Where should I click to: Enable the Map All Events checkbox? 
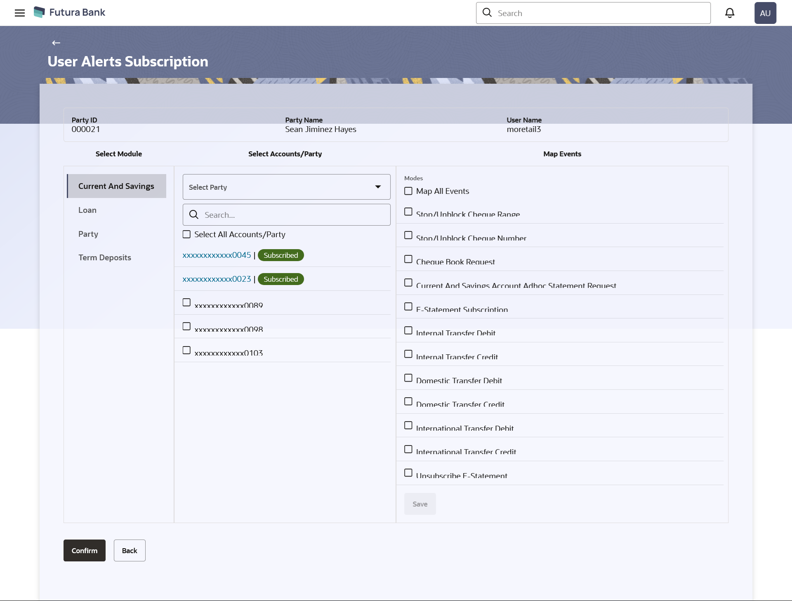(x=408, y=191)
